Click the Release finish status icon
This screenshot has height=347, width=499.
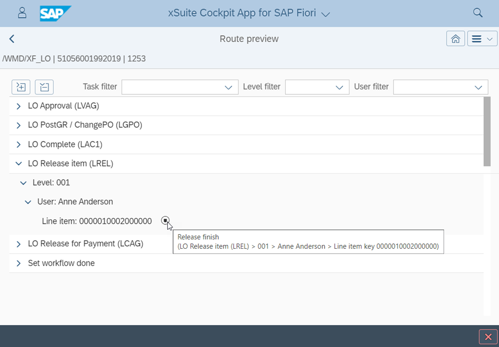pyautogui.click(x=165, y=220)
